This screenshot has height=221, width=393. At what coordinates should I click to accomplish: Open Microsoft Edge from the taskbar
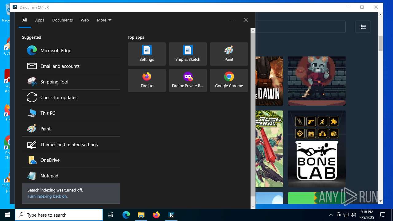click(x=126, y=215)
